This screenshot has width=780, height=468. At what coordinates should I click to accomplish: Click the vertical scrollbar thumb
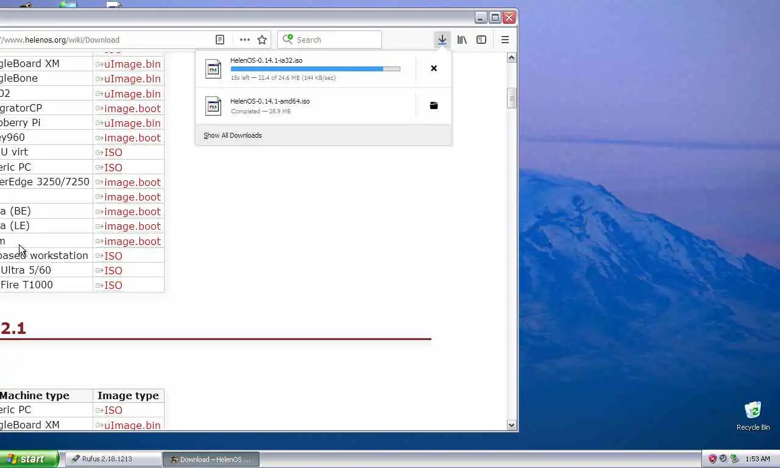(512, 98)
